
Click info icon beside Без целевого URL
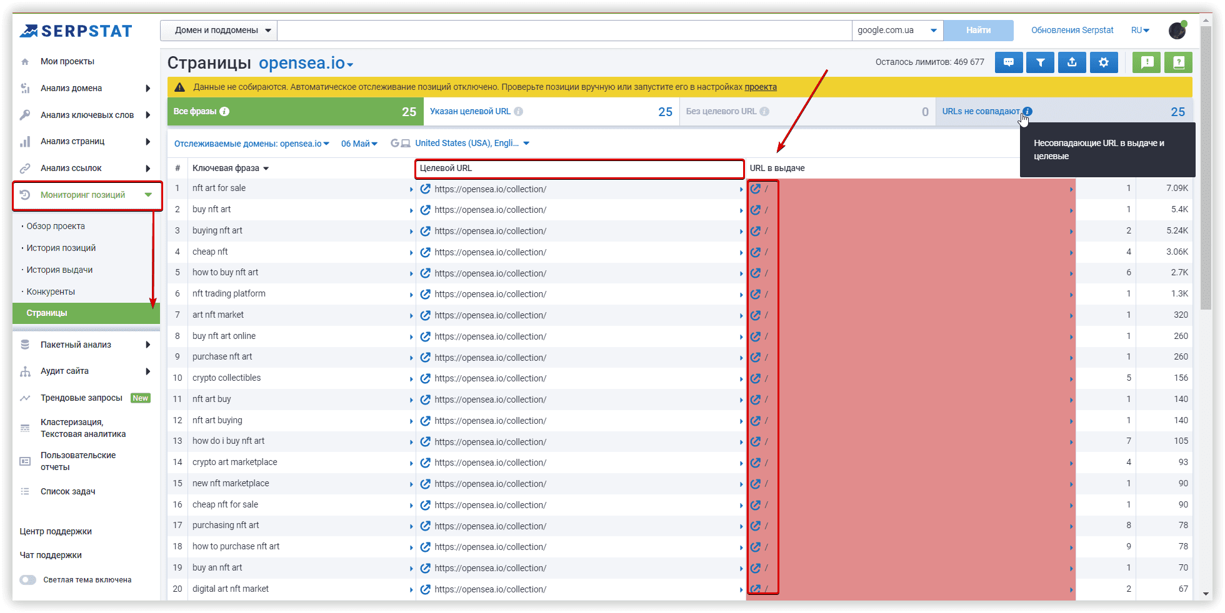pyautogui.click(x=764, y=112)
